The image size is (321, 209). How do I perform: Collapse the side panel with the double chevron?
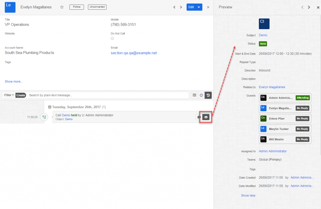click(208, 7)
